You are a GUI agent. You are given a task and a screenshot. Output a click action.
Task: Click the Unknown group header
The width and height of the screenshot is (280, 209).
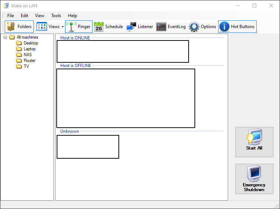pos(70,131)
